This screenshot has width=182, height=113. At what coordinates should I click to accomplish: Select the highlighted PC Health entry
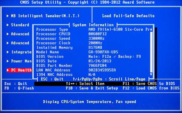pyautogui.click(x=19, y=70)
